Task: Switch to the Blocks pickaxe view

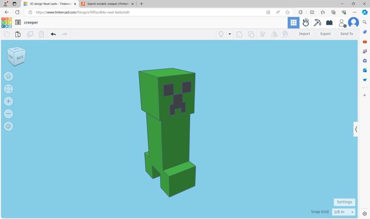Action: [x=317, y=23]
